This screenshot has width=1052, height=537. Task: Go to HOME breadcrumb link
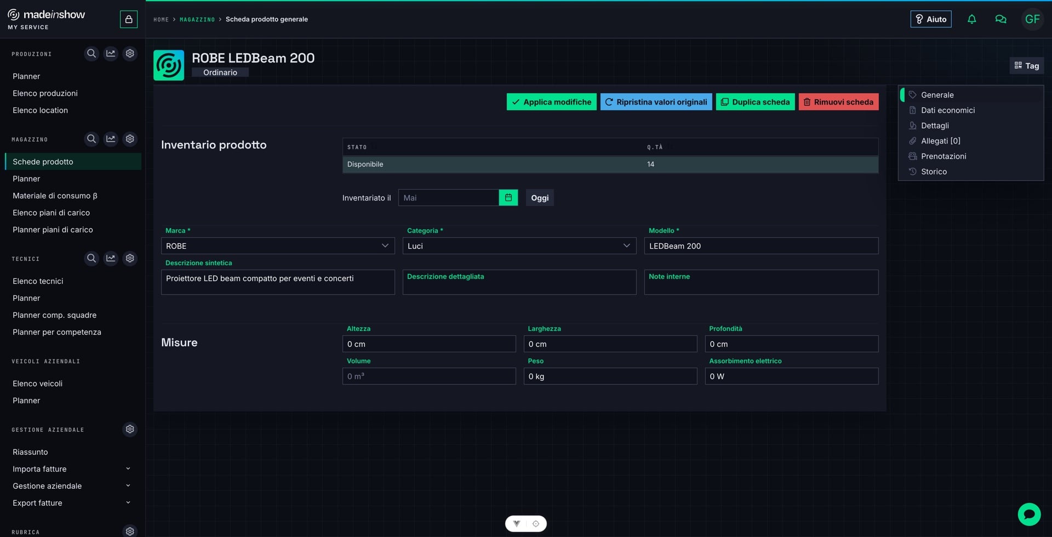161,20
